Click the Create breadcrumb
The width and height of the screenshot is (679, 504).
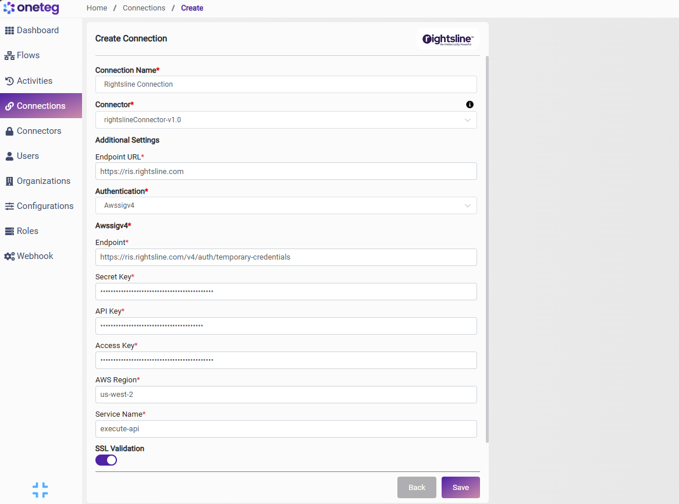(x=192, y=8)
